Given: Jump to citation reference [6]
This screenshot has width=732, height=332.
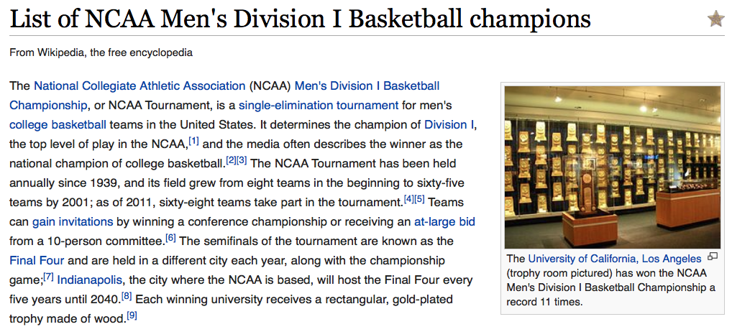Looking at the screenshot, I should click(x=171, y=238).
